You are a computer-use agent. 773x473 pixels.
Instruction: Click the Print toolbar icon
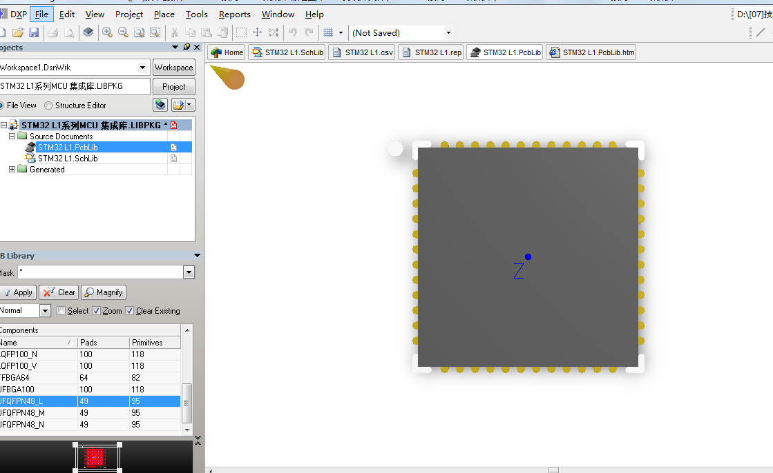point(53,33)
